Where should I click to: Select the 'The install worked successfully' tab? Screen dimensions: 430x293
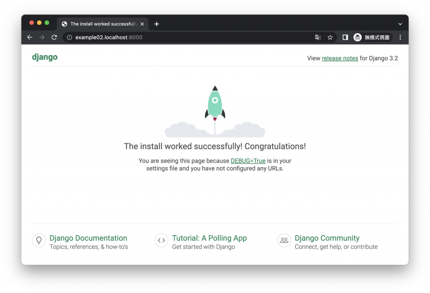point(103,24)
